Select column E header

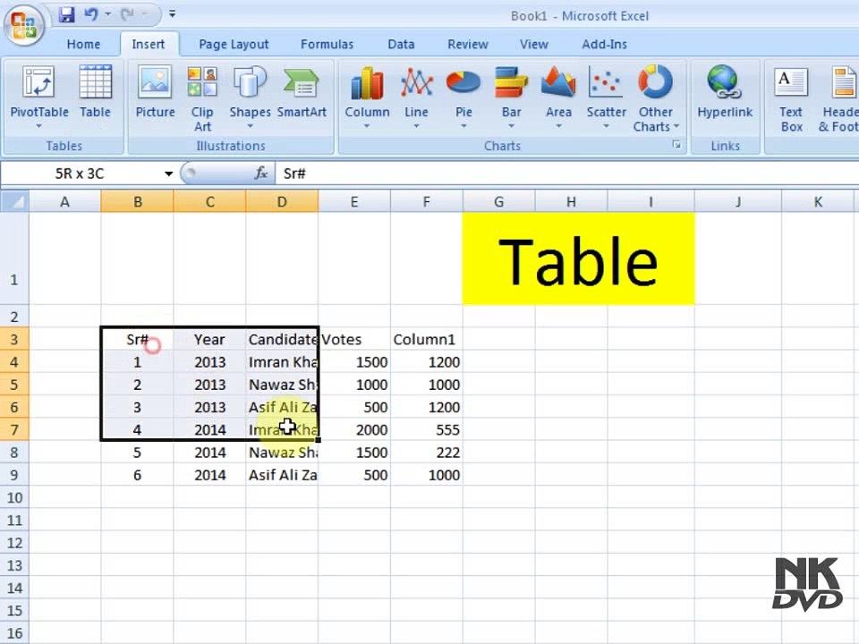(354, 202)
